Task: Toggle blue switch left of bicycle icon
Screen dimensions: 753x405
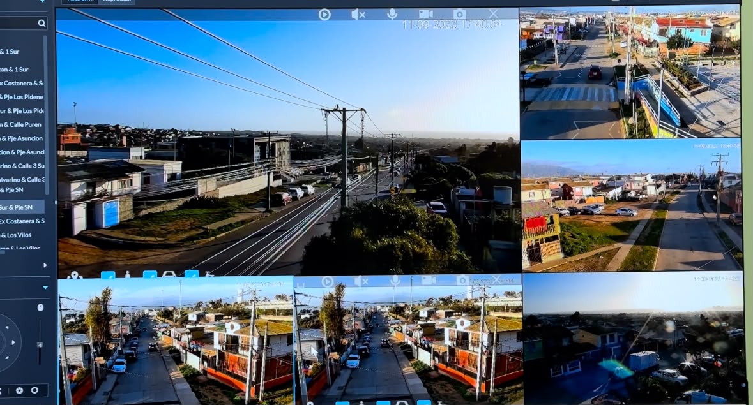Action: point(191,274)
